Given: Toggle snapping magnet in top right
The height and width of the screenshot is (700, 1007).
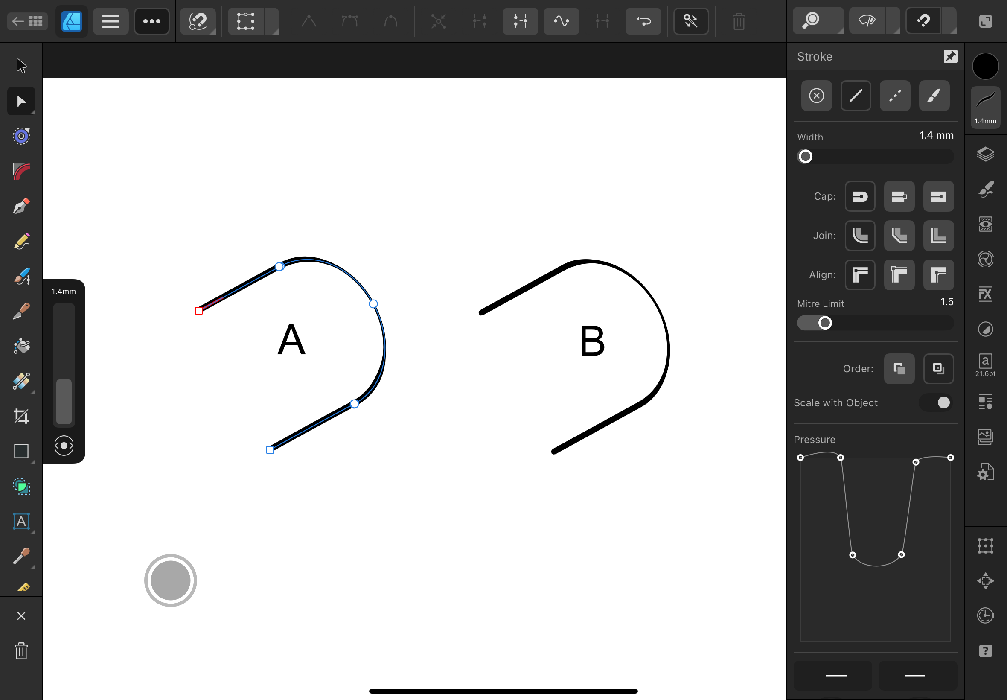Looking at the screenshot, I should click(923, 20).
